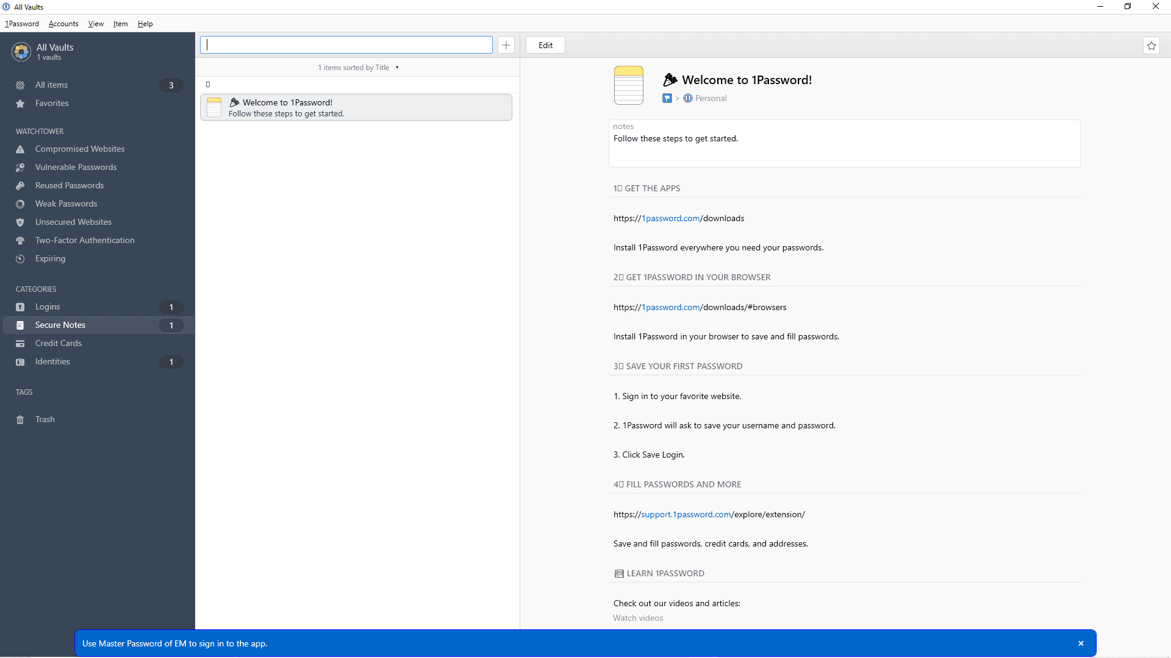
Task: Open Reused Passwords in Watchtower
Action: [x=98, y=186]
